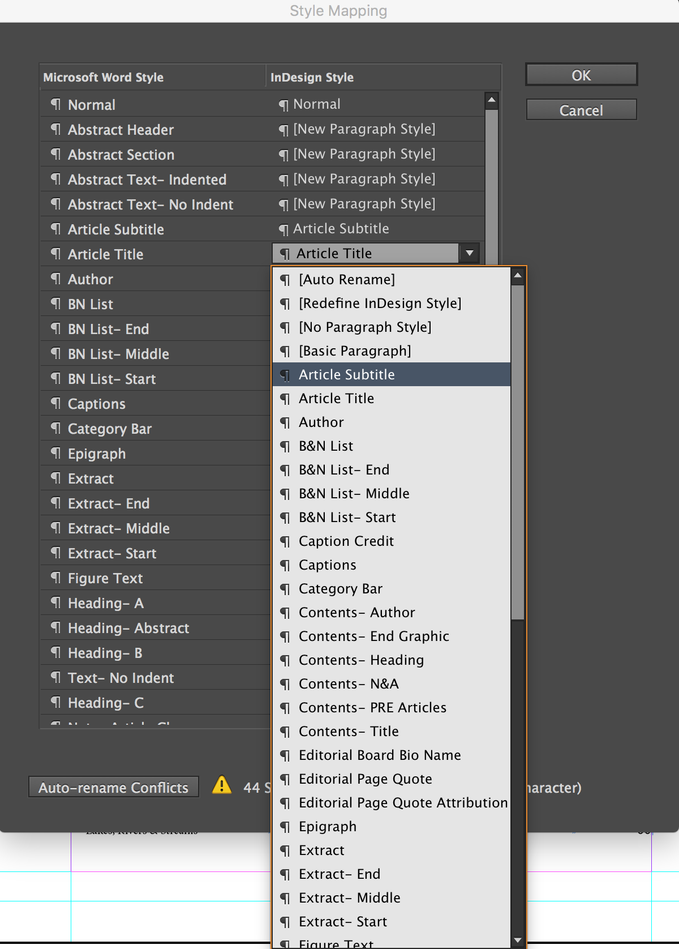Click InDesign style for Article Subtitle row
The image size is (679, 949).
click(334, 229)
